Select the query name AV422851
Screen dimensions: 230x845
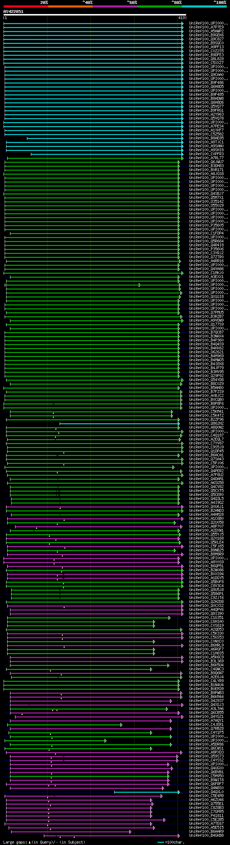click(x=13, y=12)
